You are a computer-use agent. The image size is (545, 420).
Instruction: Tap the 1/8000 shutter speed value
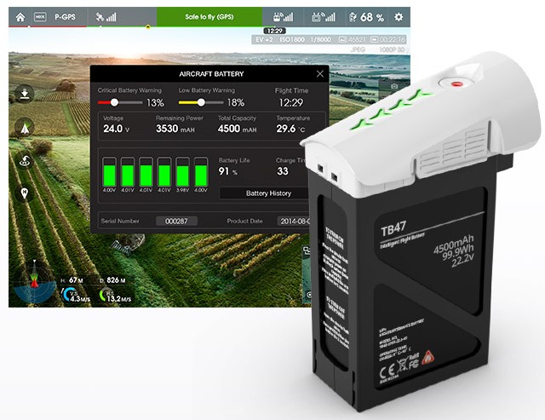click(320, 40)
